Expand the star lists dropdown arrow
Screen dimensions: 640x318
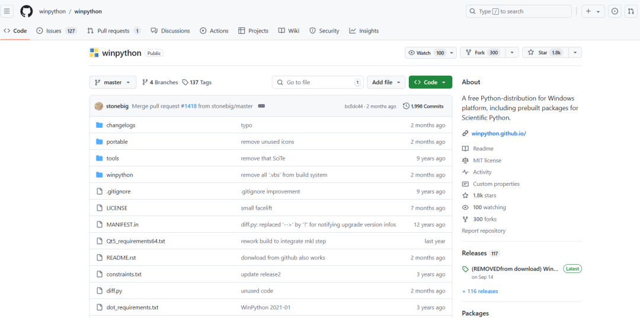click(x=574, y=53)
